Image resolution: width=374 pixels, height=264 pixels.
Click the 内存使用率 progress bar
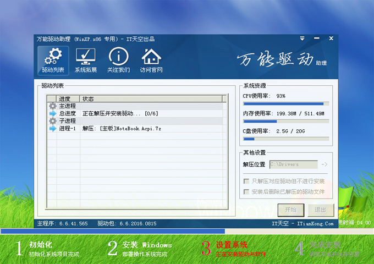[x=286, y=122]
